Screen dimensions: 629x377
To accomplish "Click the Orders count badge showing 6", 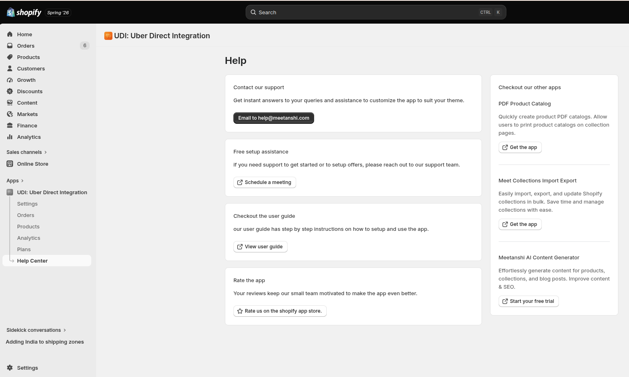I will click(85, 46).
